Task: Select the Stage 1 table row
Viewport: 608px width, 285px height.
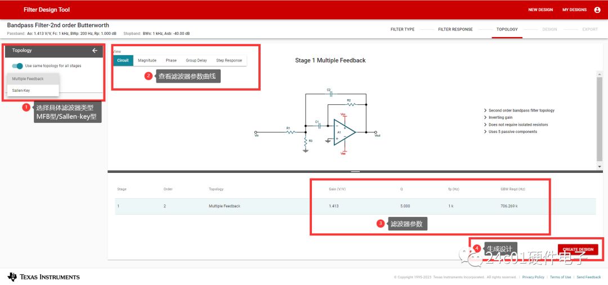Action: [355, 206]
